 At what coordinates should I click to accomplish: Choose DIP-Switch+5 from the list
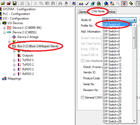click(x=117, y=41)
